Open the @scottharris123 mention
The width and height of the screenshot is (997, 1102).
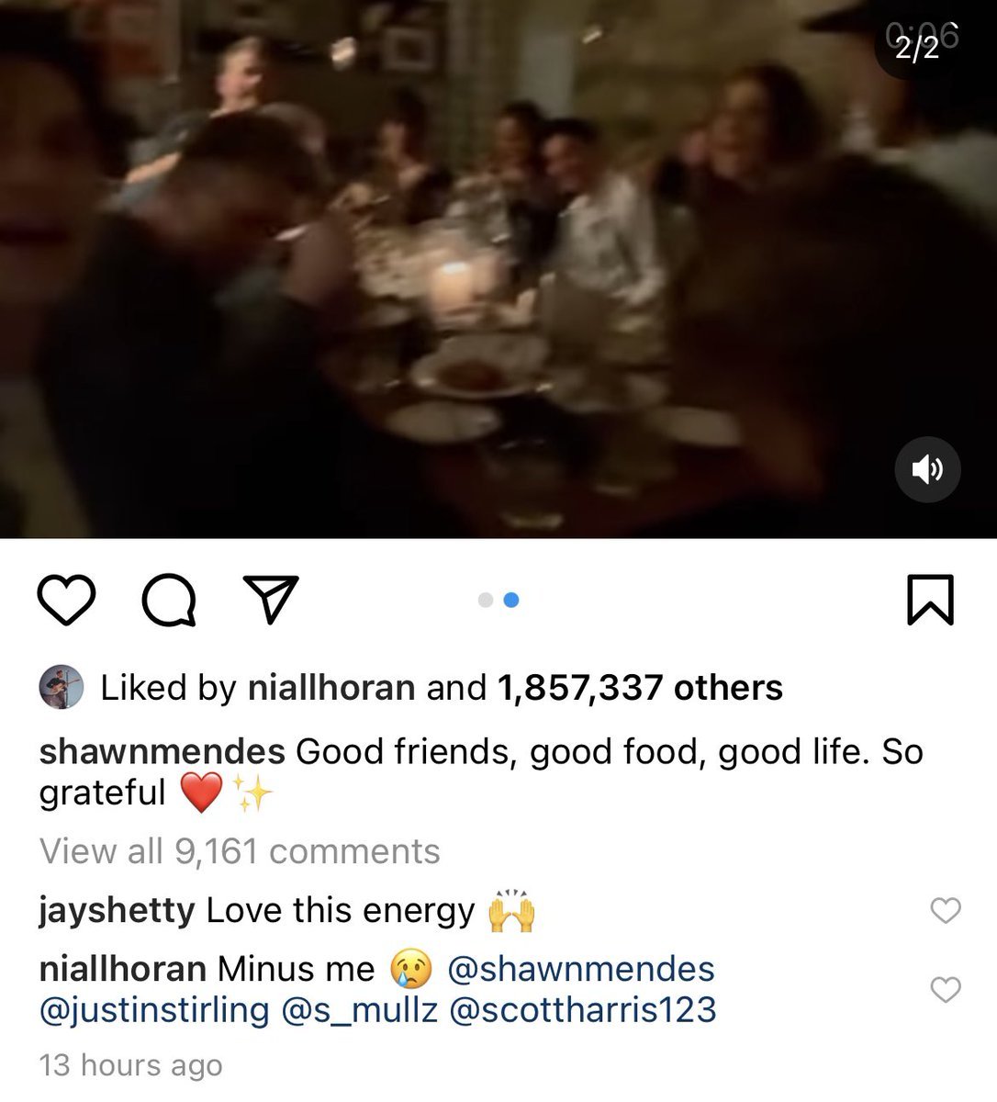(583, 1009)
